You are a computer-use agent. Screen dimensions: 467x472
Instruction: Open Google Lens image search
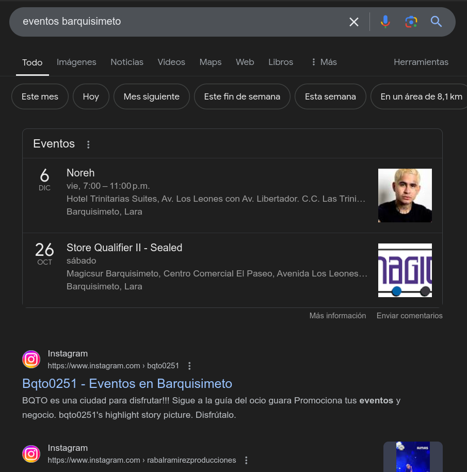(x=411, y=22)
